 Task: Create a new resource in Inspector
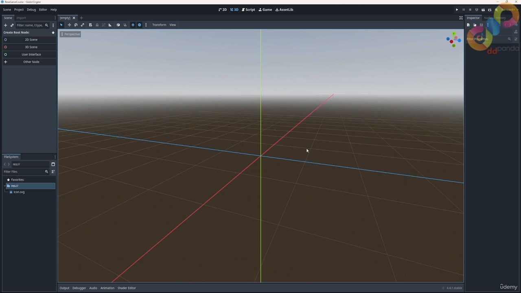468,25
